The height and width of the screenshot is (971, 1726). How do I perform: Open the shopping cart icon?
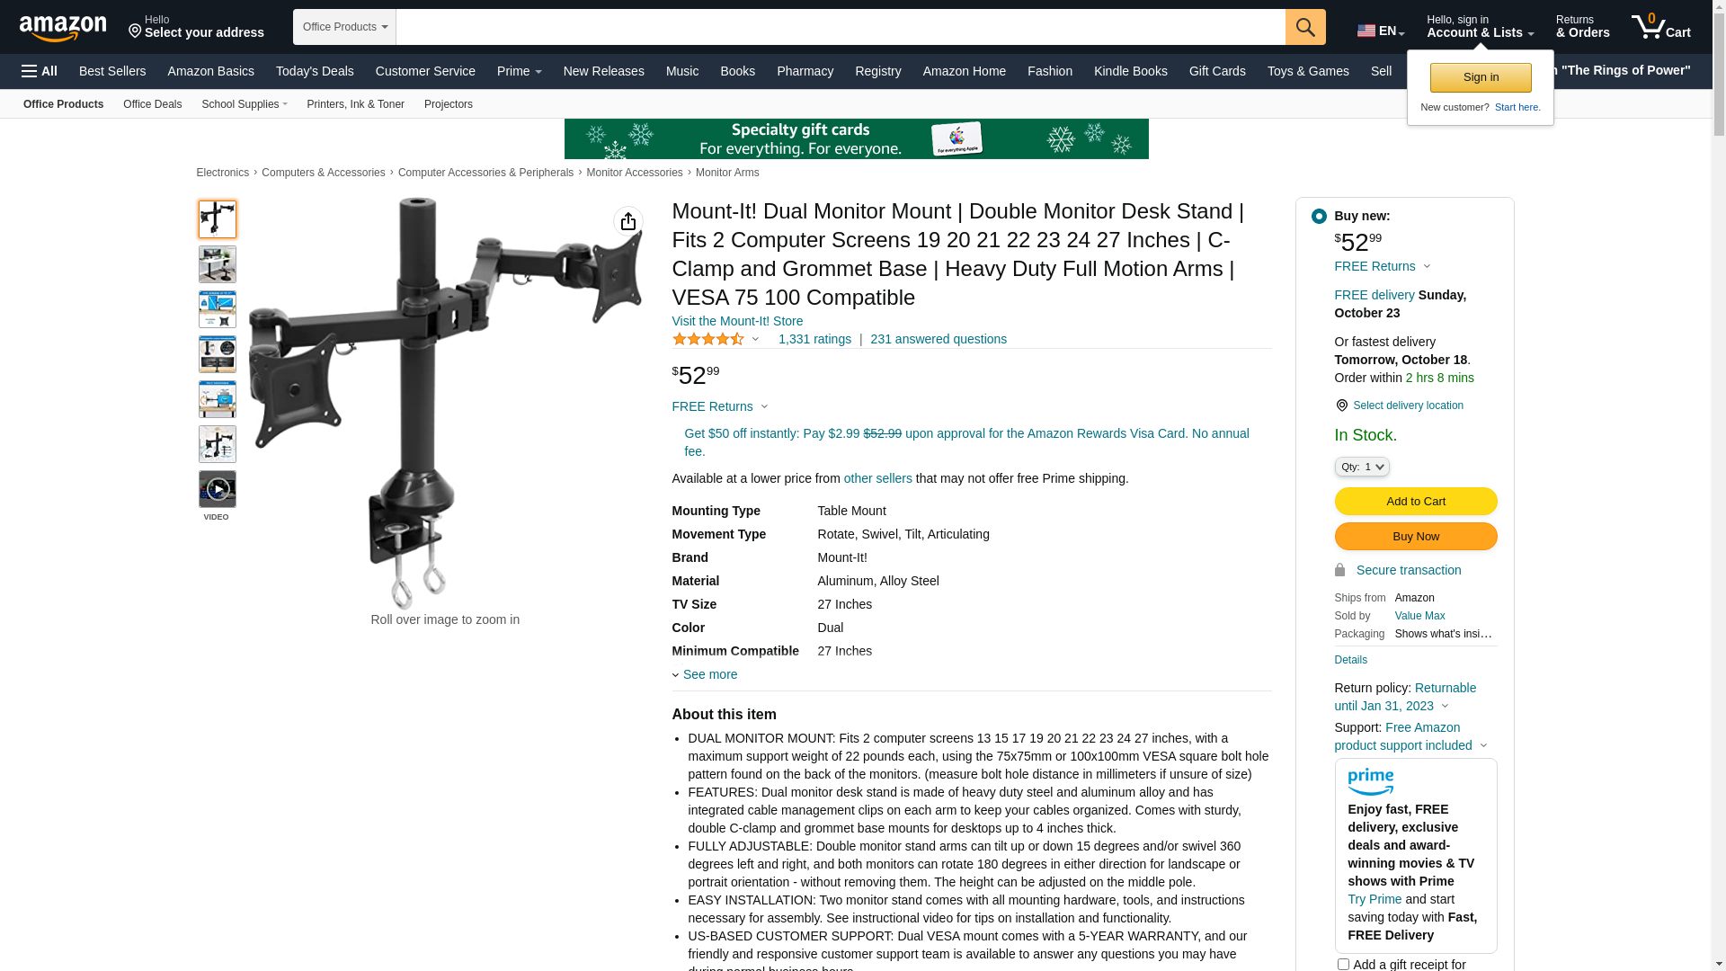pos(1660,27)
